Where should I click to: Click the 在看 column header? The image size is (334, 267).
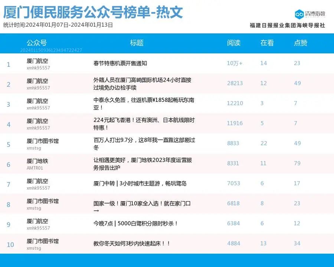coord(267,43)
